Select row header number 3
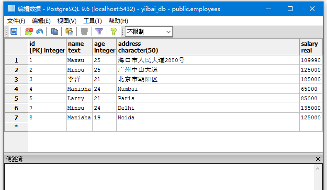Viewport: 327px width, 190px height. [x=16, y=79]
